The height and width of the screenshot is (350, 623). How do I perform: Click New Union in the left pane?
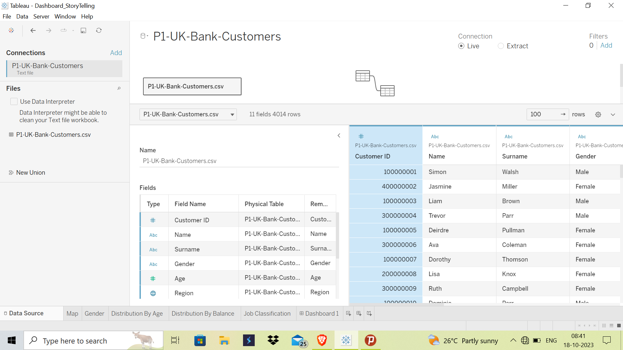pos(31,172)
